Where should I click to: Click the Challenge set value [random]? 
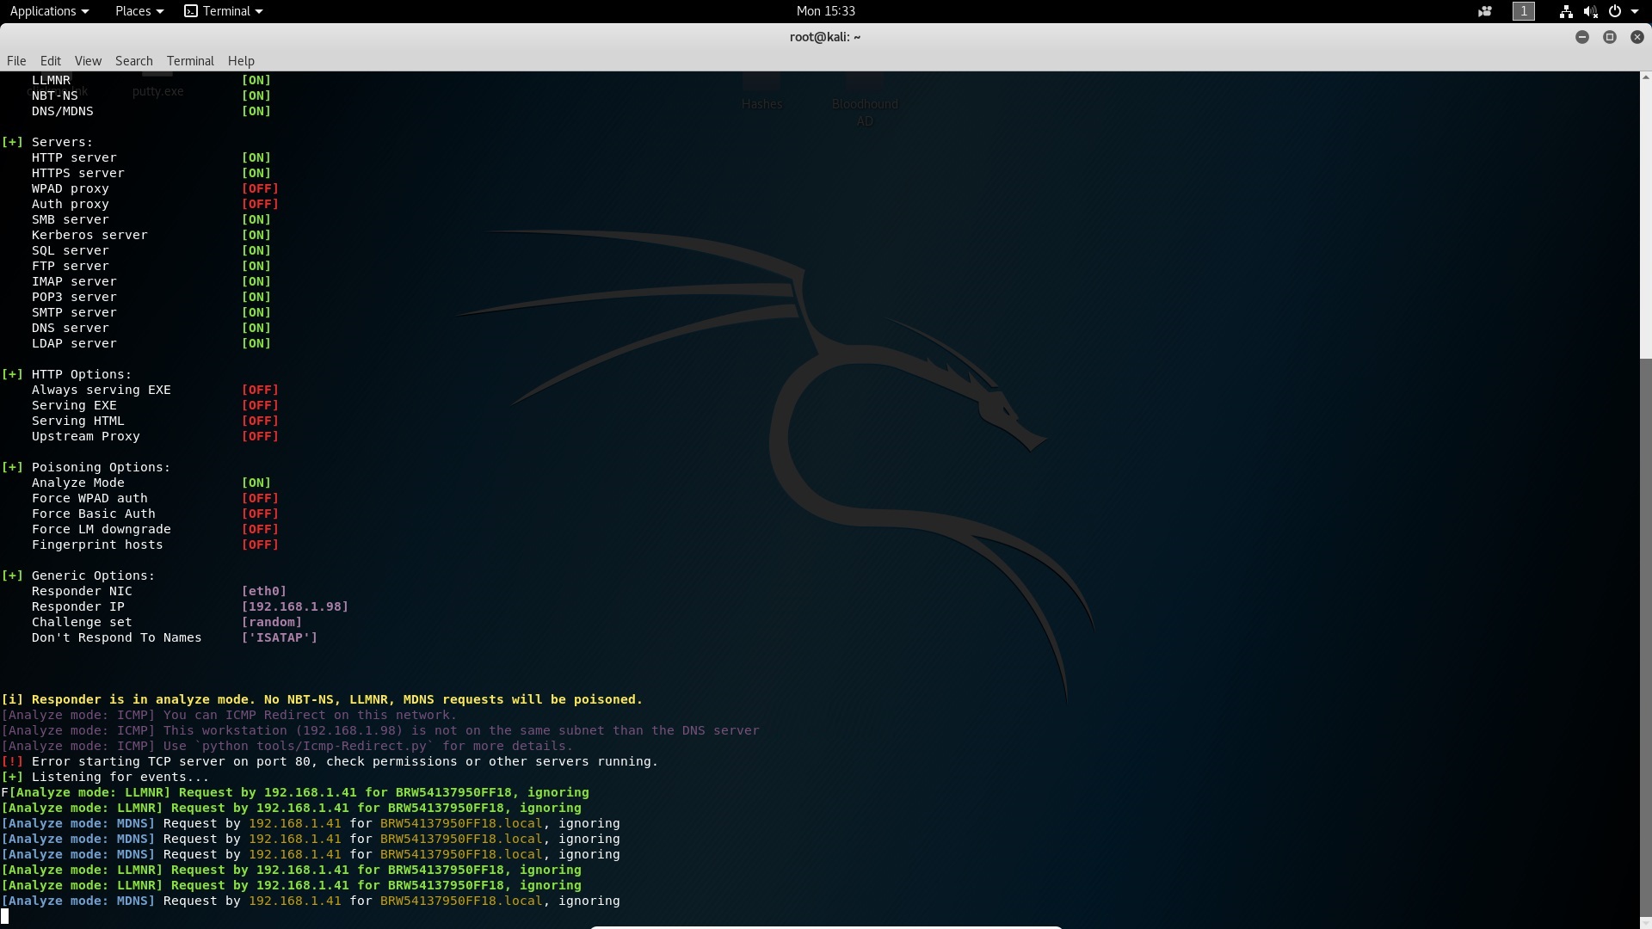point(272,622)
